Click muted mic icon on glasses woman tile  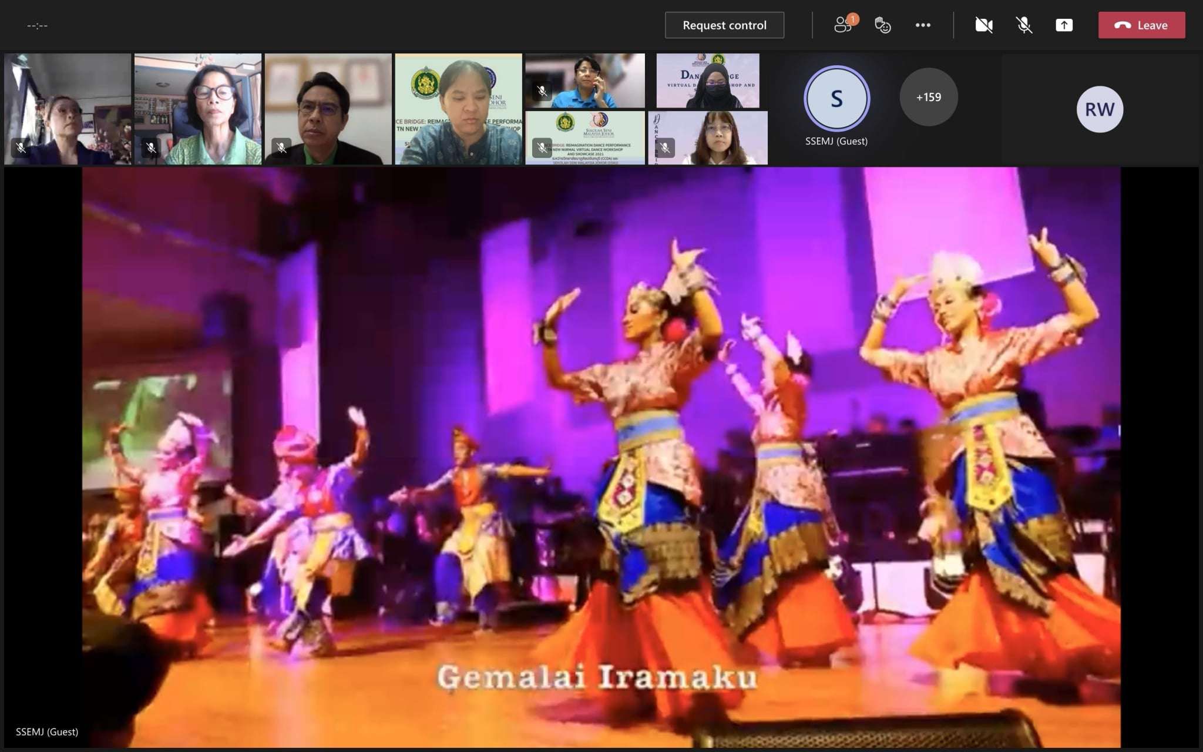665,147
